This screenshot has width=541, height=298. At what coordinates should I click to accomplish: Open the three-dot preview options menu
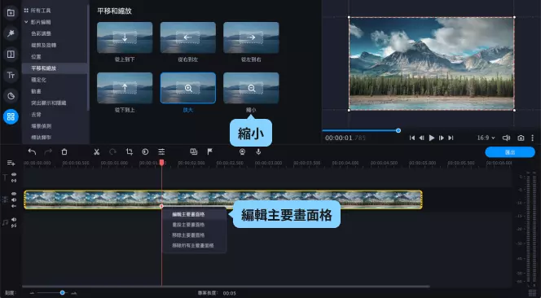(532, 138)
